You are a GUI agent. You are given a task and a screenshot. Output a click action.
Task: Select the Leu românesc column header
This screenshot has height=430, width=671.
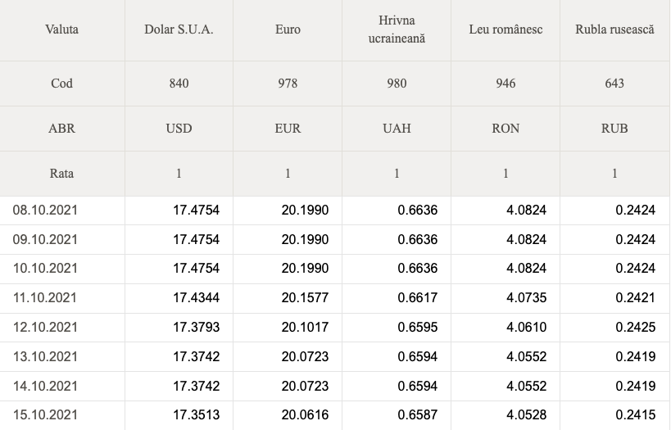point(506,29)
